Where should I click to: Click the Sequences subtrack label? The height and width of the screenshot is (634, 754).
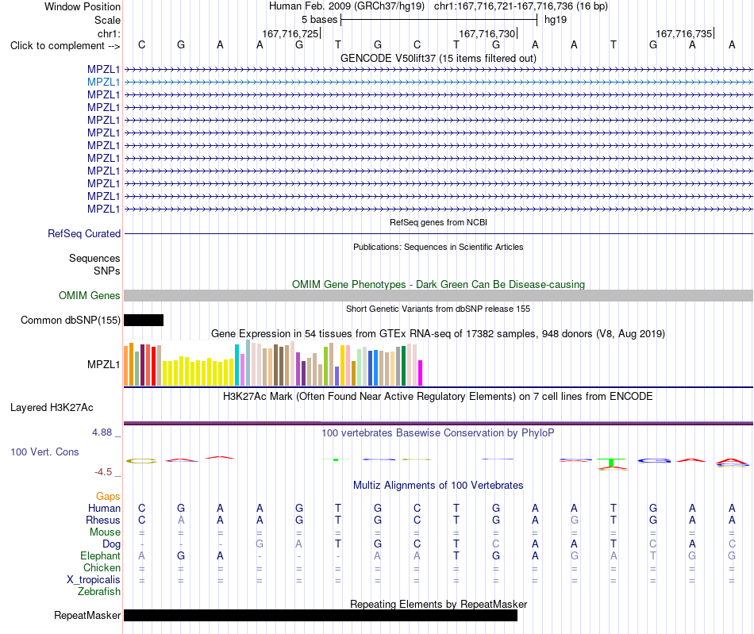point(94,258)
